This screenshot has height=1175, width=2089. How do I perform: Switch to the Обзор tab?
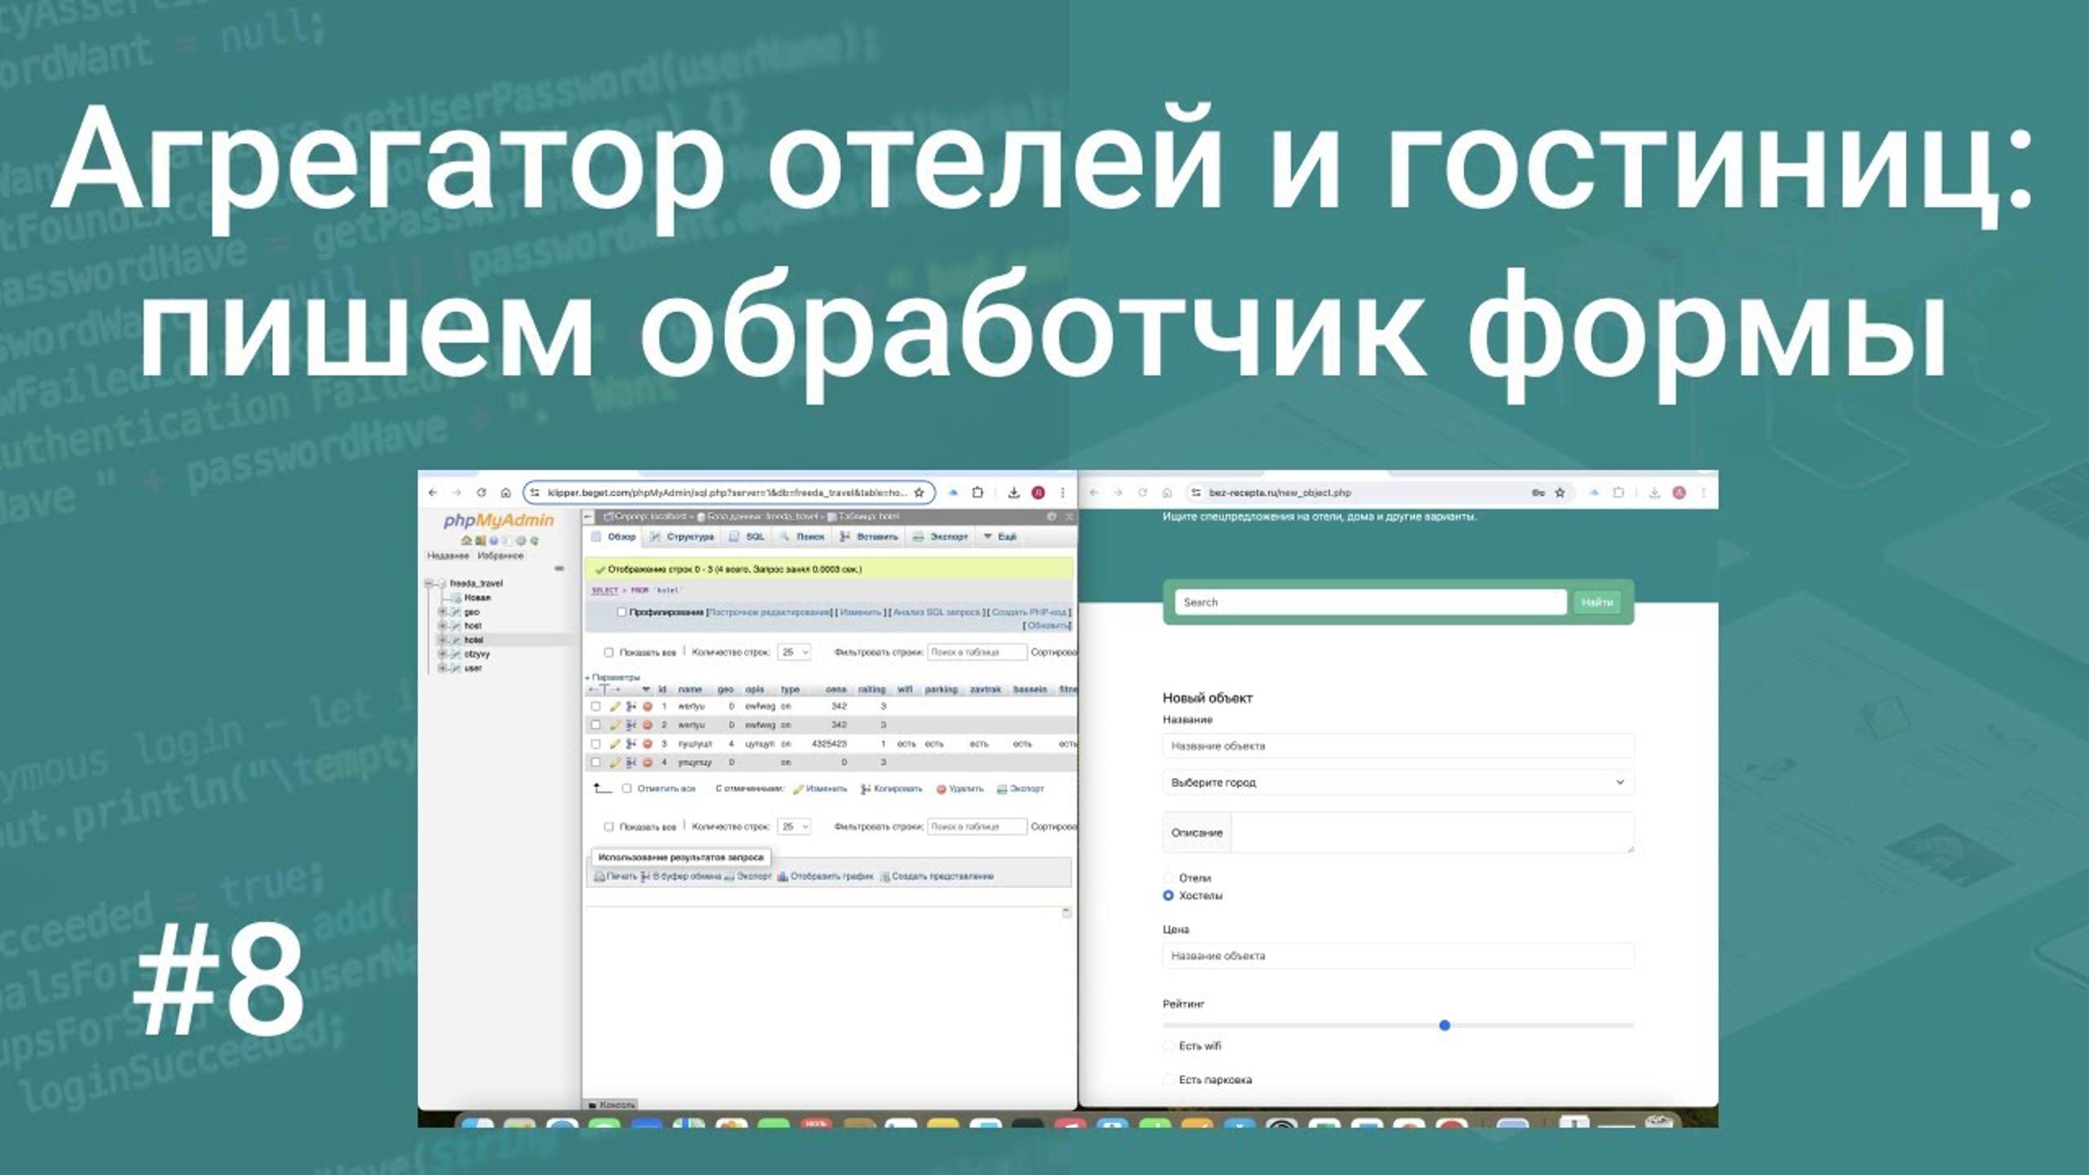click(614, 537)
